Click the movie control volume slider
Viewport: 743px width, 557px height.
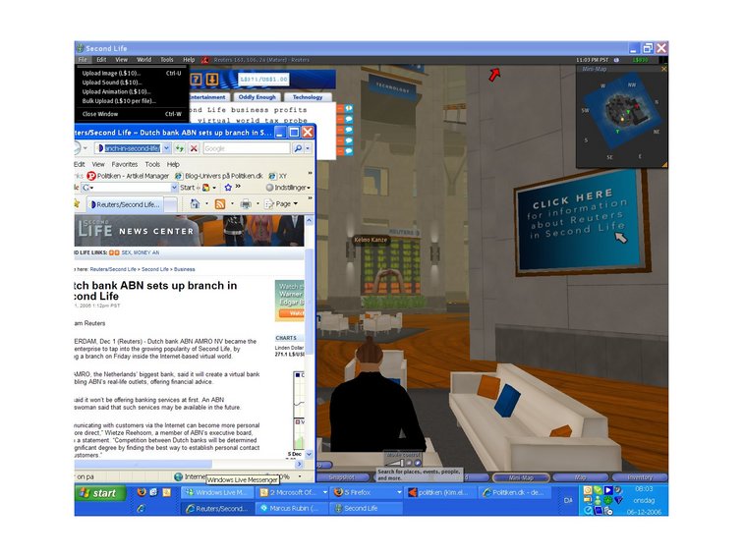tap(394, 464)
